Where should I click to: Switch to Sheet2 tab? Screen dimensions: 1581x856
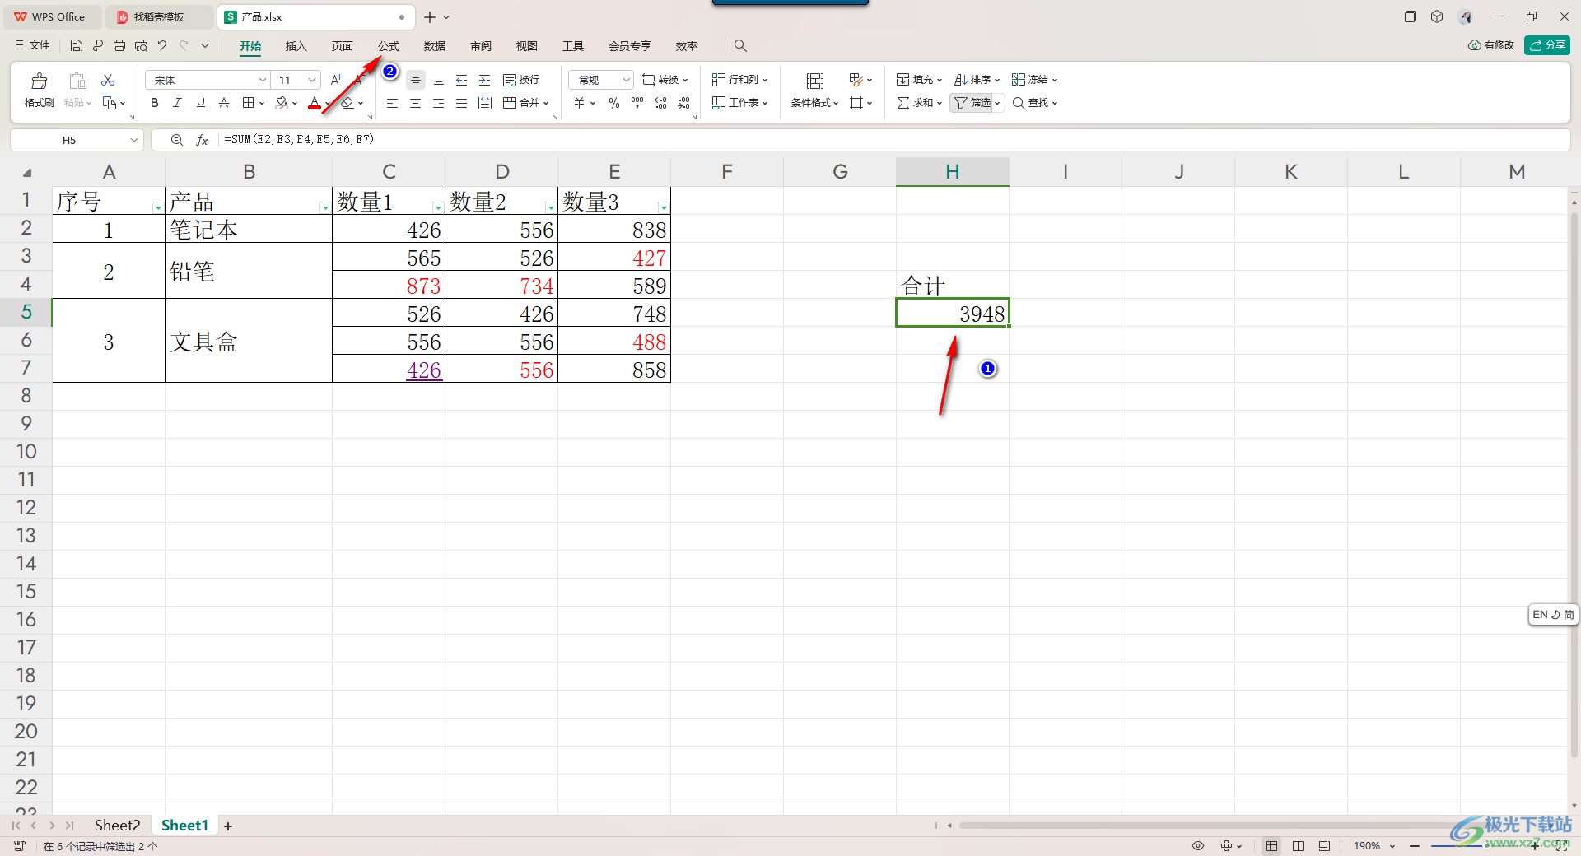[117, 826]
